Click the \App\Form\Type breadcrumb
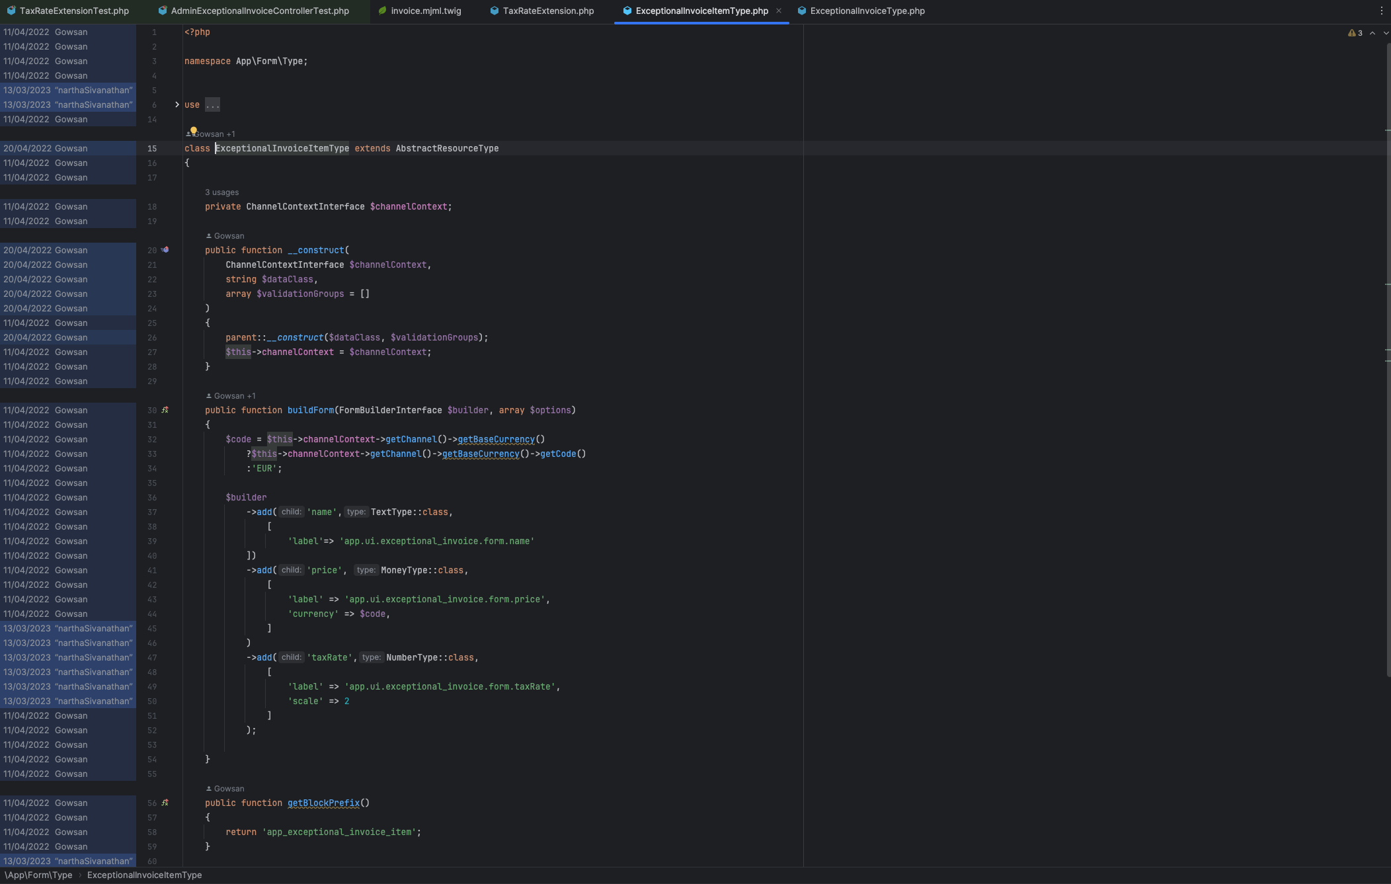The width and height of the screenshot is (1391, 884). [x=38, y=875]
